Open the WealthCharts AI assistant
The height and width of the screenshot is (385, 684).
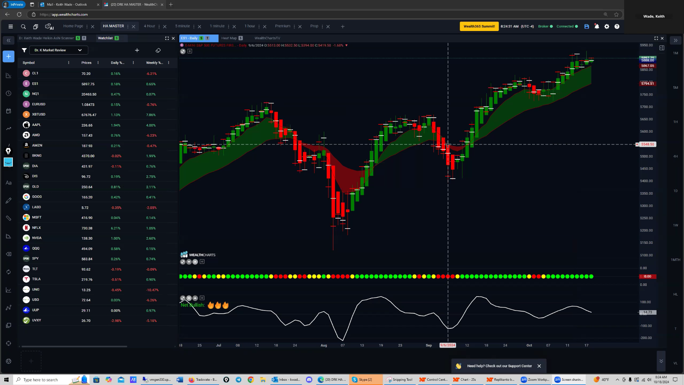[x=49, y=26]
